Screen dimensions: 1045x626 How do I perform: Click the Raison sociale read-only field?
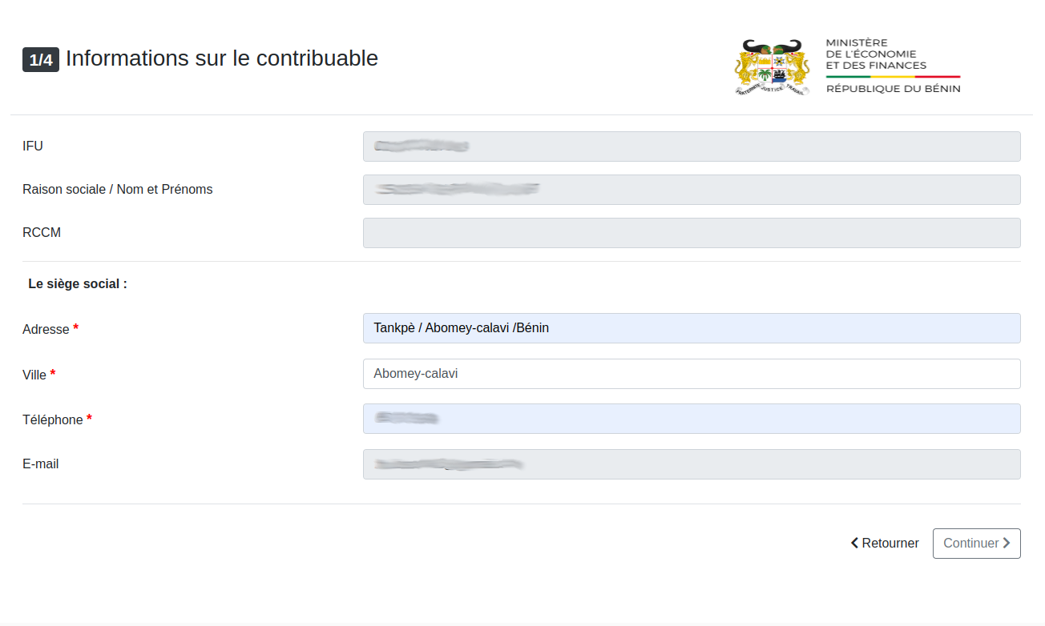692,190
